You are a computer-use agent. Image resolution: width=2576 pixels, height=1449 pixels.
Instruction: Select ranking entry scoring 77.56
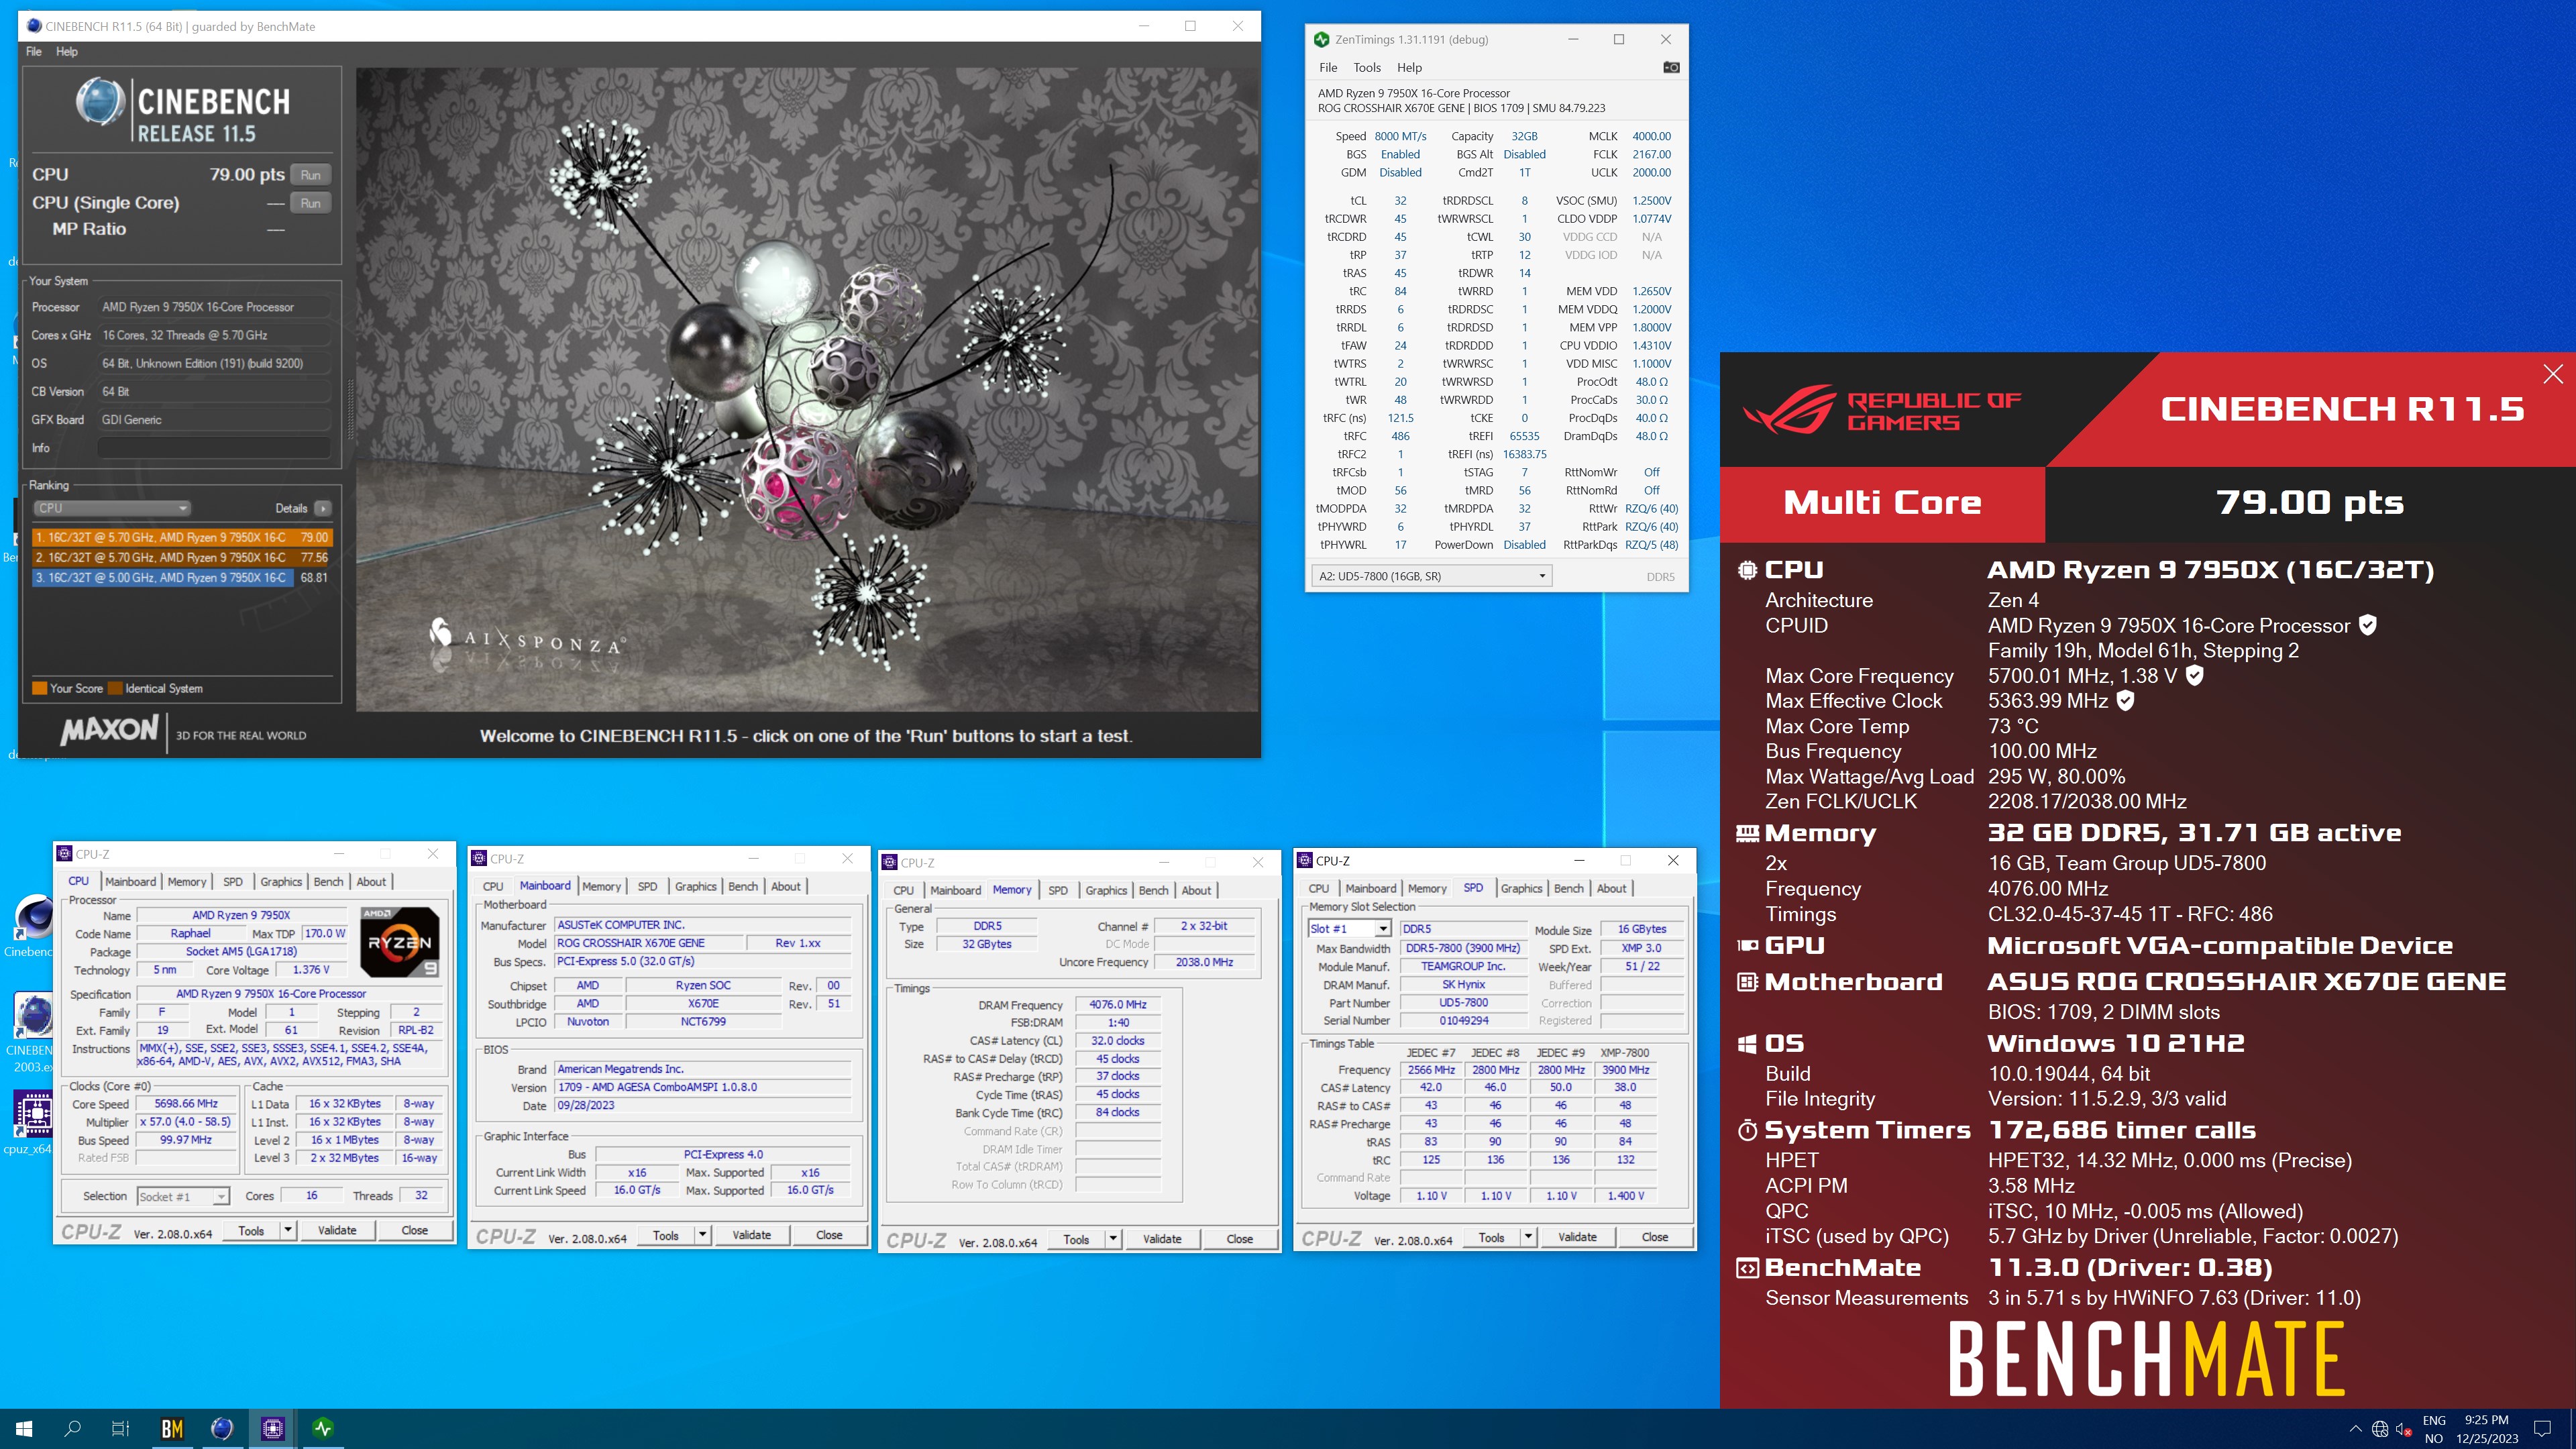181,557
